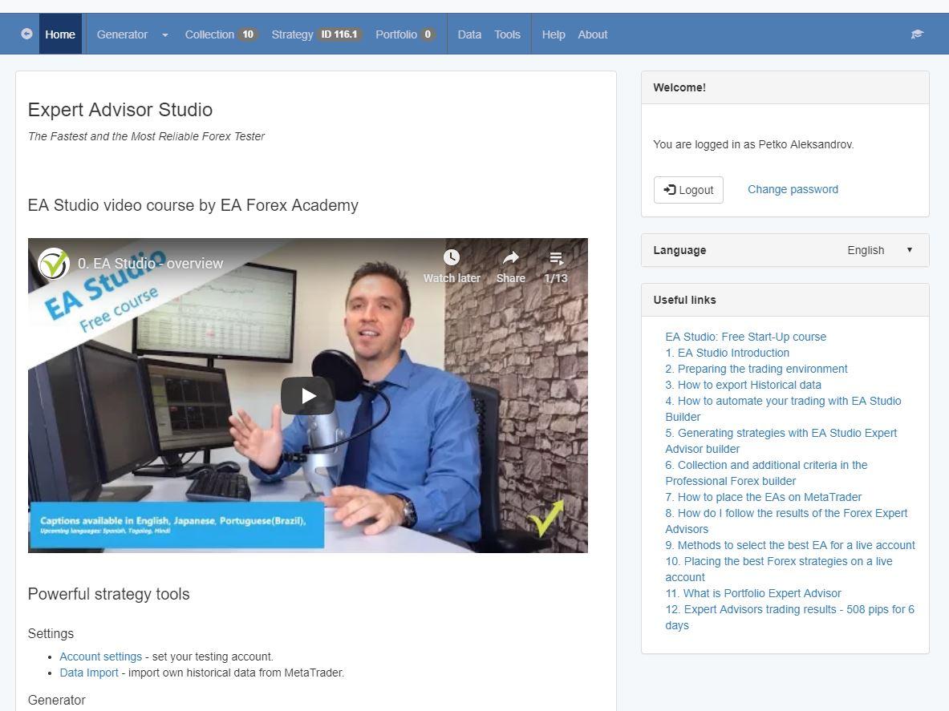Open 4. How to automate your trading link
Image resolution: width=949 pixels, height=711 pixels.
pyautogui.click(x=783, y=409)
